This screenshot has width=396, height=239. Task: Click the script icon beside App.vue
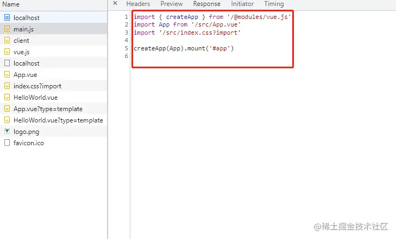[x=7, y=74]
